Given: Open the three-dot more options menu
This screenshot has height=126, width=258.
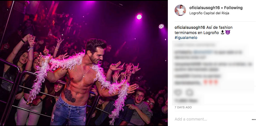Looking at the screenshot, I should [254, 120].
